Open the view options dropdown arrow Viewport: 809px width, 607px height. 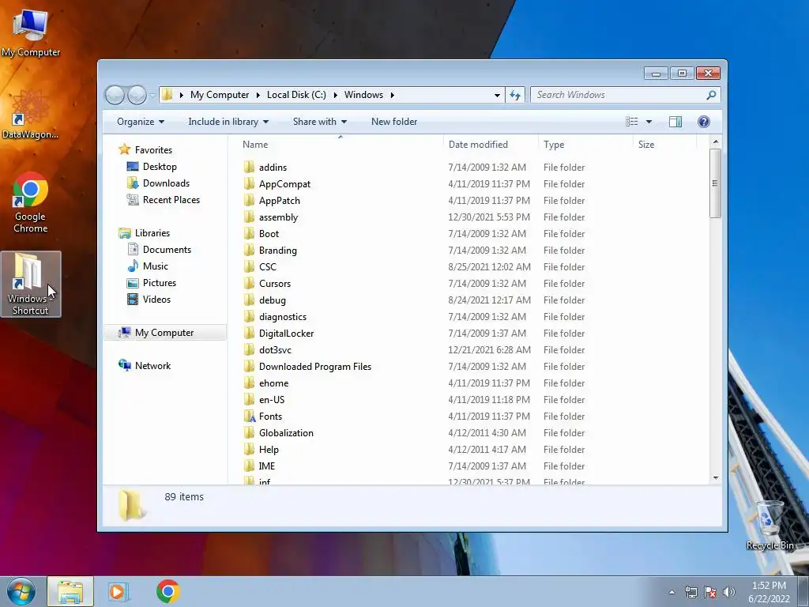(649, 122)
